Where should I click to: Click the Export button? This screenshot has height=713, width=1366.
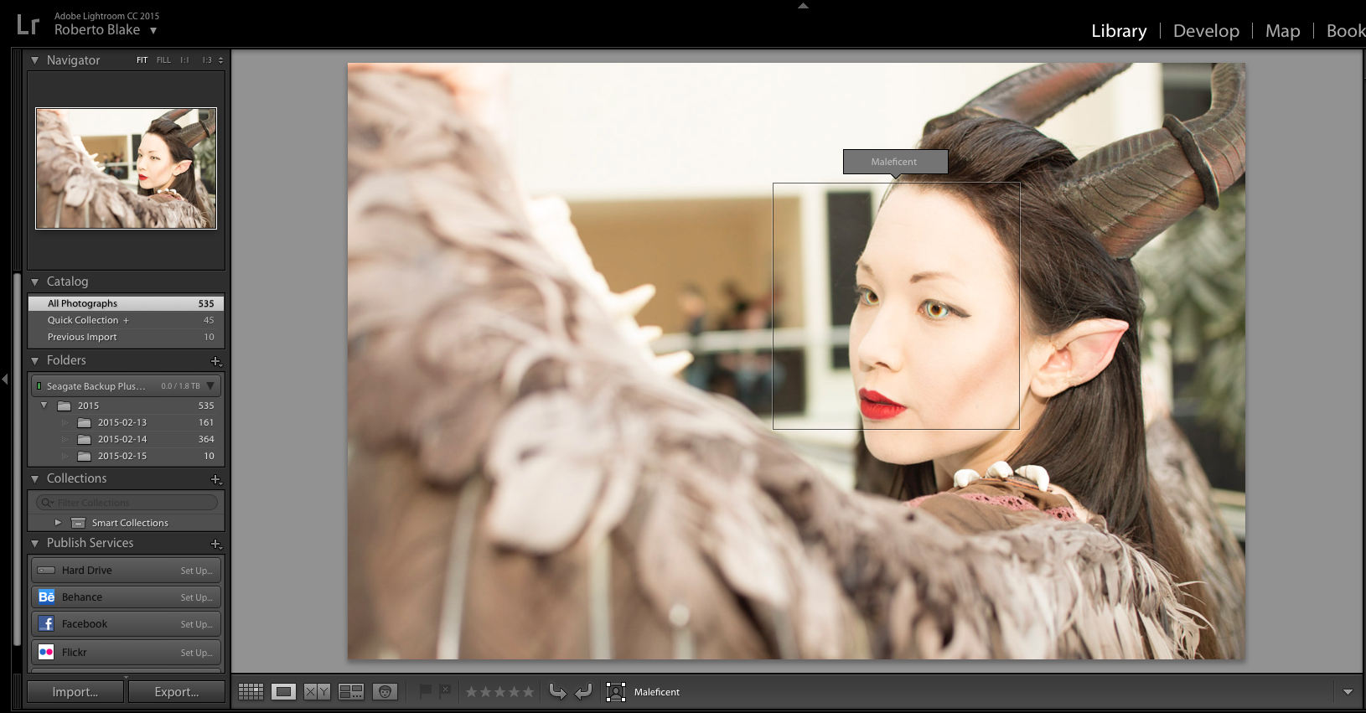tap(177, 692)
